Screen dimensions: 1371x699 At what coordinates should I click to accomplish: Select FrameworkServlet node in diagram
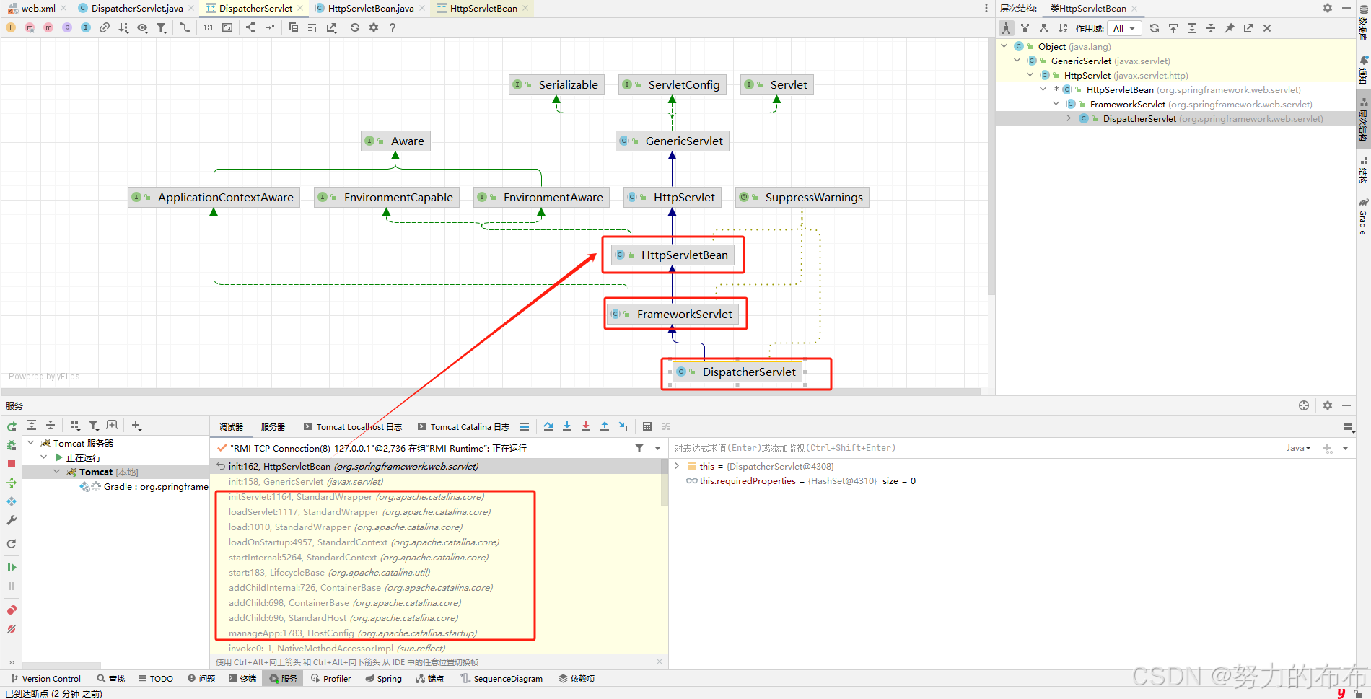tap(673, 314)
